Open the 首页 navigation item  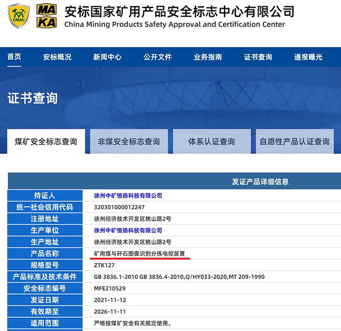pos(15,57)
